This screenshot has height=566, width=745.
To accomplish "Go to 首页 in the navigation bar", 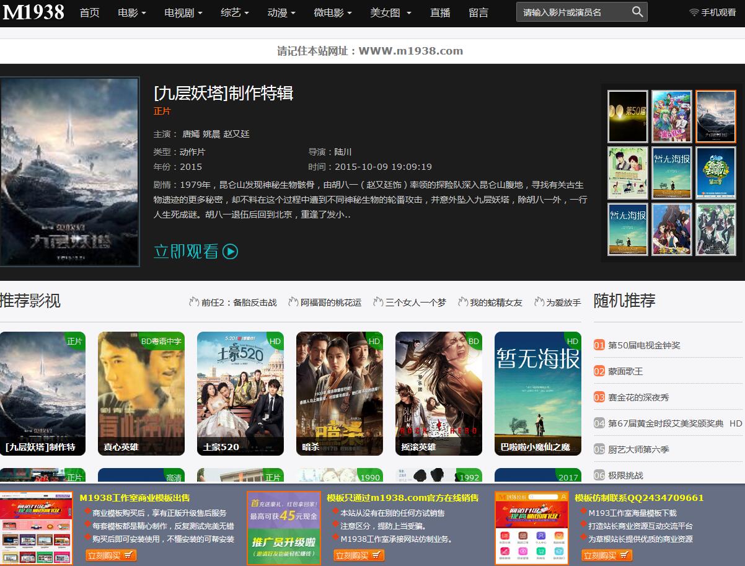I will [90, 12].
